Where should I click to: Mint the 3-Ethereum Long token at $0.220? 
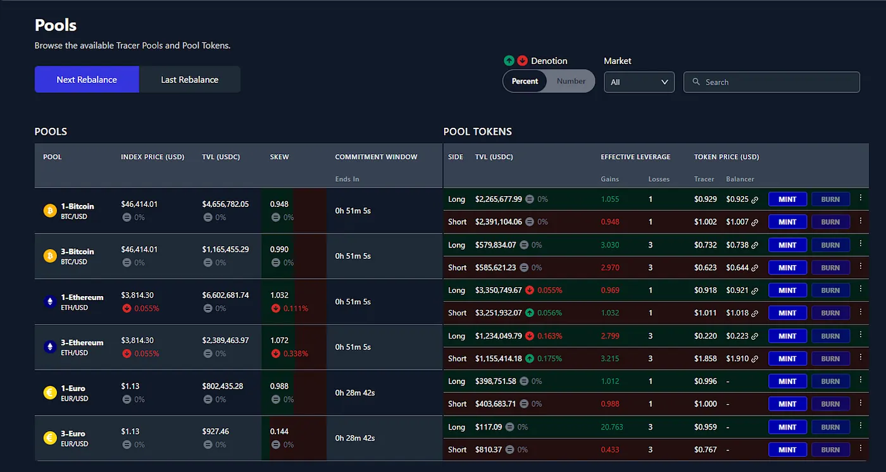coord(787,336)
